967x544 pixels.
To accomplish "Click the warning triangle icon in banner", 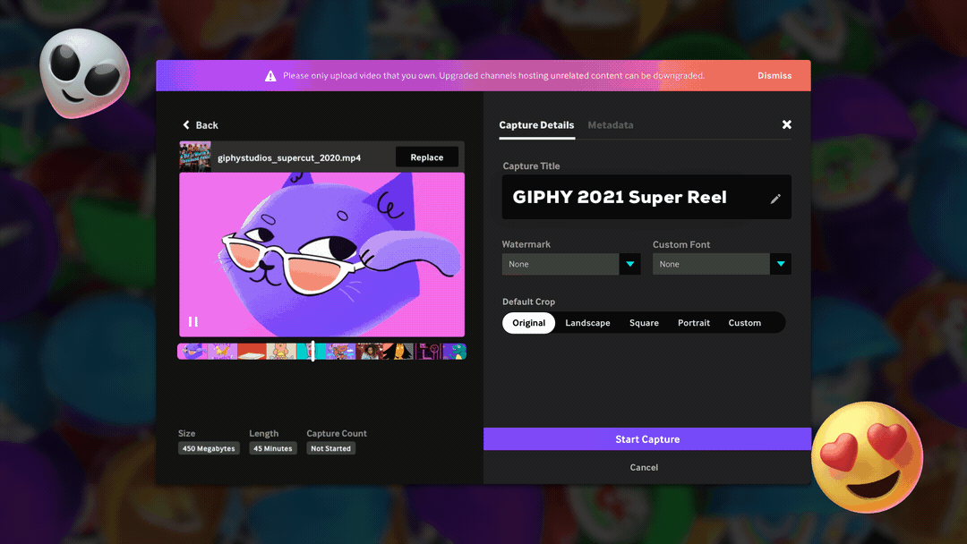I will [x=270, y=76].
